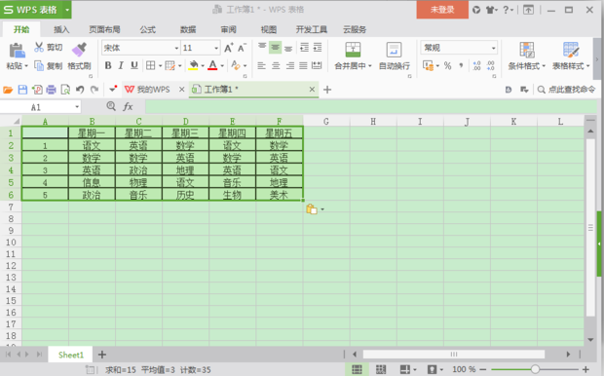Apply the yellow fill color bucket
The height and width of the screenshot is (376, 604).
point(193,65)
